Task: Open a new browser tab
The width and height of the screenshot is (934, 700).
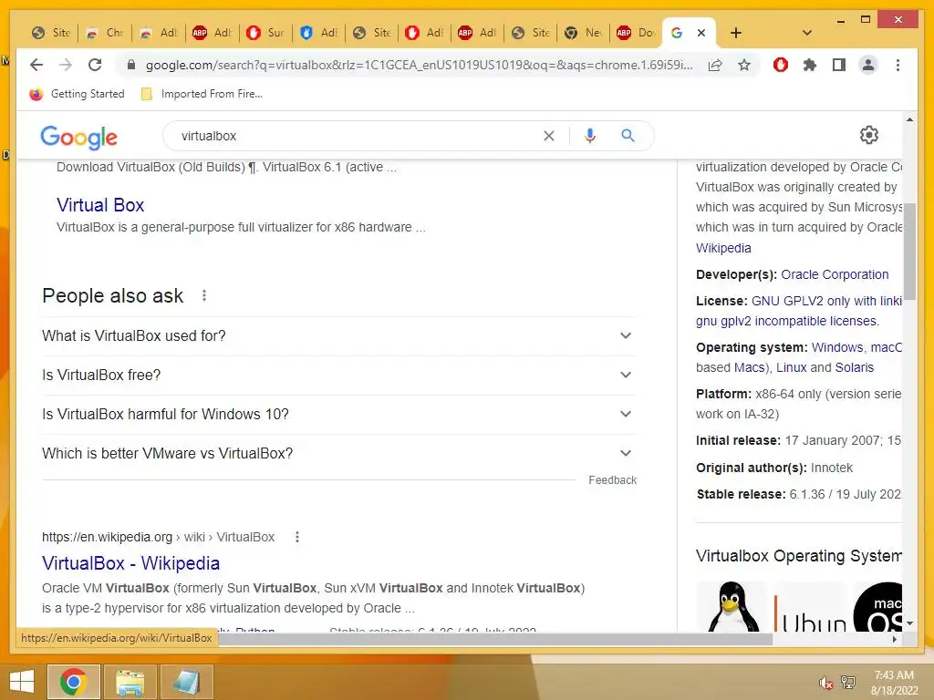Action: click(x=736, y=33)
